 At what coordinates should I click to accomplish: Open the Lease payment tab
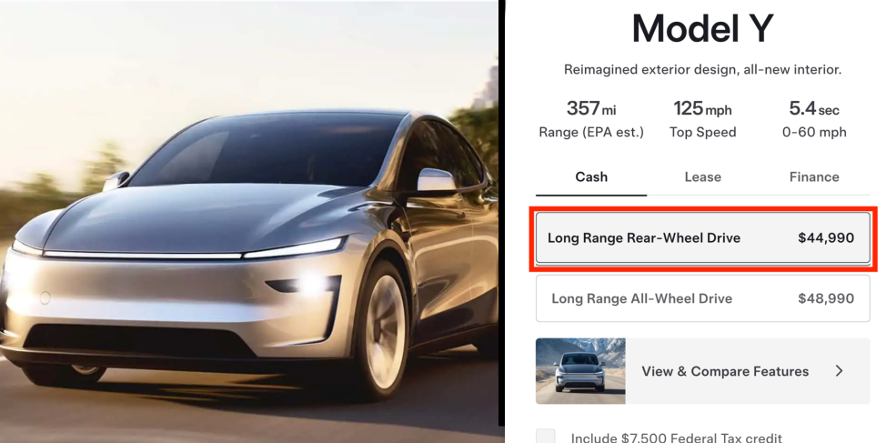[702, 177]
